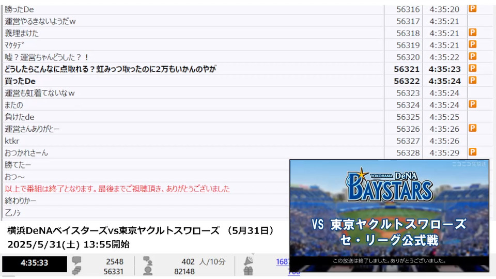The image size is (496, 279).
Task: Click timestamp 4:35:20 on row 56316
Action: [x=444, y=9]
